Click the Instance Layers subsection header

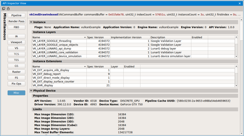point(135,32)
